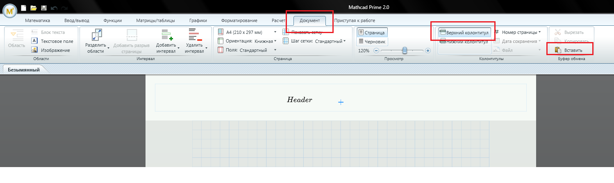
Task: Expand the Добавить интервал dropdown arrow
Action: click(179, 48)
